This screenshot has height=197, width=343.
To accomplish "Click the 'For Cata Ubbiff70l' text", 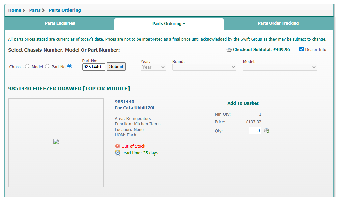I will click(135, 108).
